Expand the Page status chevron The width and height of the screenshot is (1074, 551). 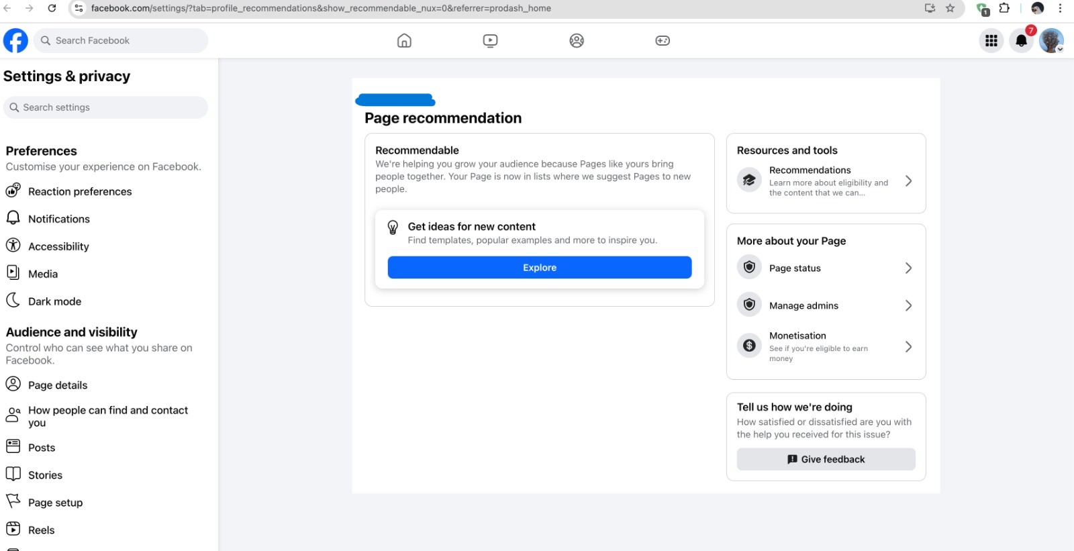click(x=908, y=268)
